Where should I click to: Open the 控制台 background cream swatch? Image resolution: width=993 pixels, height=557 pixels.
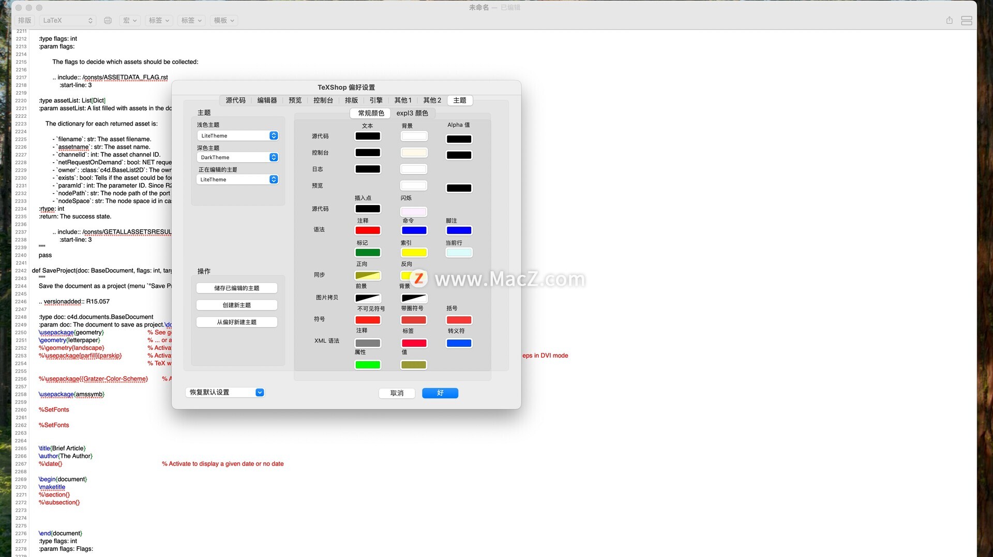pos(414,153)
